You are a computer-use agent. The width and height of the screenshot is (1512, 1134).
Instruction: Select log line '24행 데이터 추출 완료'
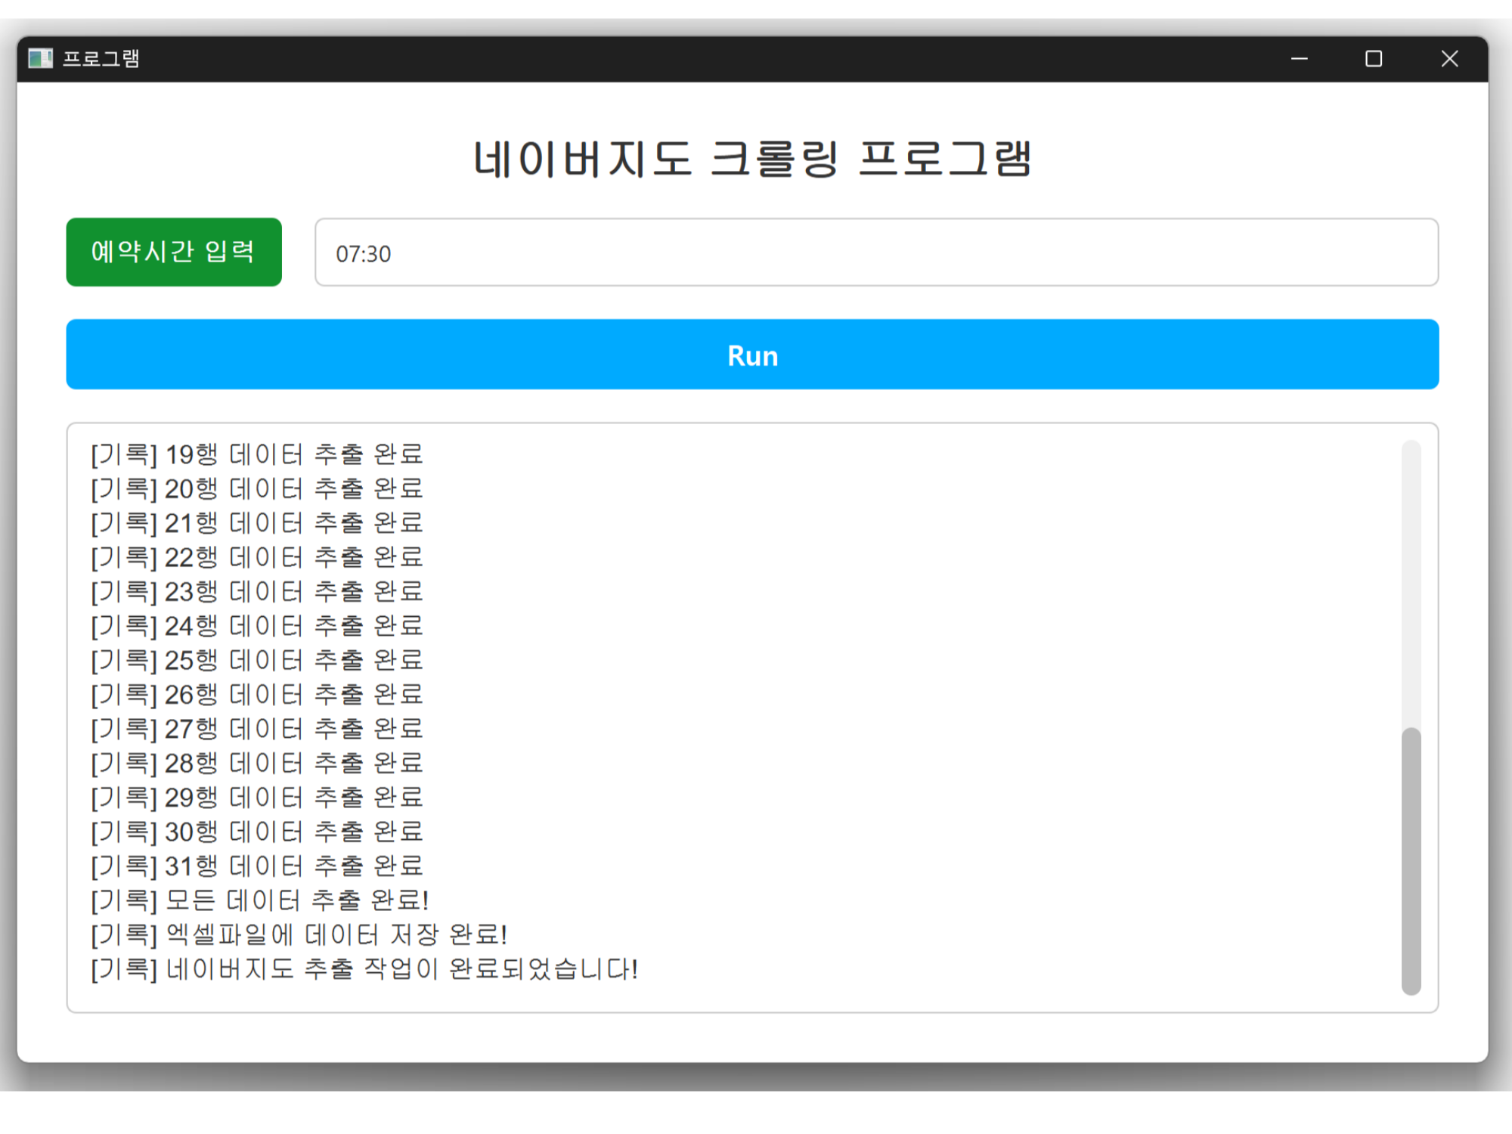256,626
